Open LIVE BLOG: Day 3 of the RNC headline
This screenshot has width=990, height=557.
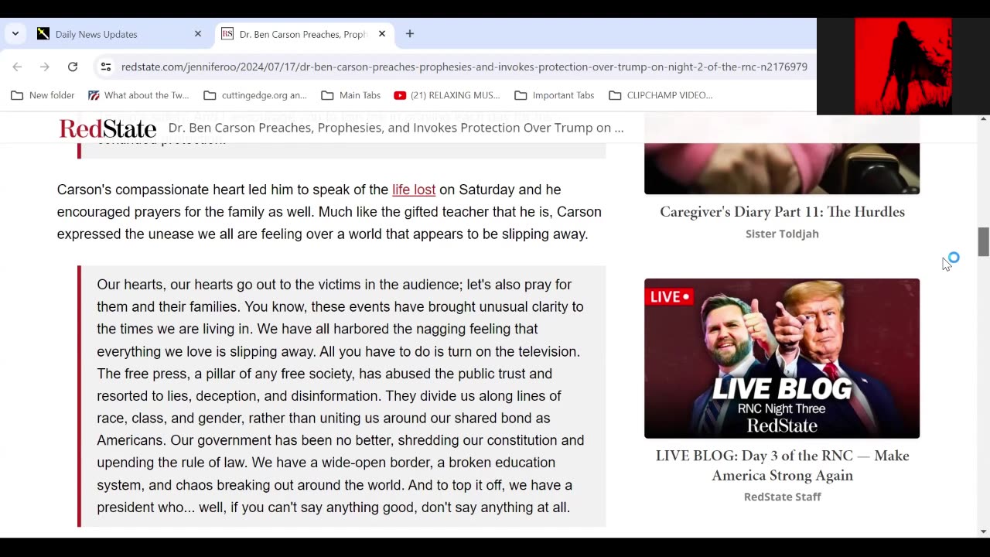click(782, 466)
